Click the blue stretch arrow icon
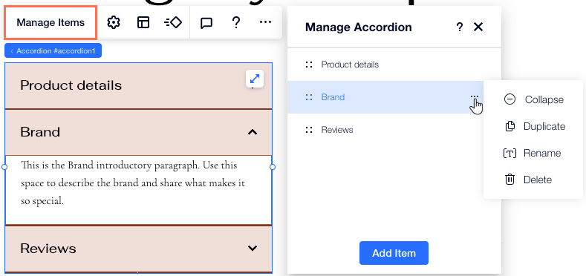 coord(255,79)
